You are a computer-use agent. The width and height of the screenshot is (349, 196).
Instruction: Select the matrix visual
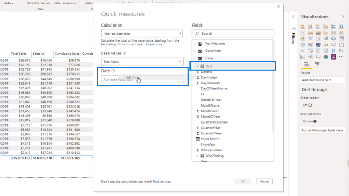click(x=325, y=51)
